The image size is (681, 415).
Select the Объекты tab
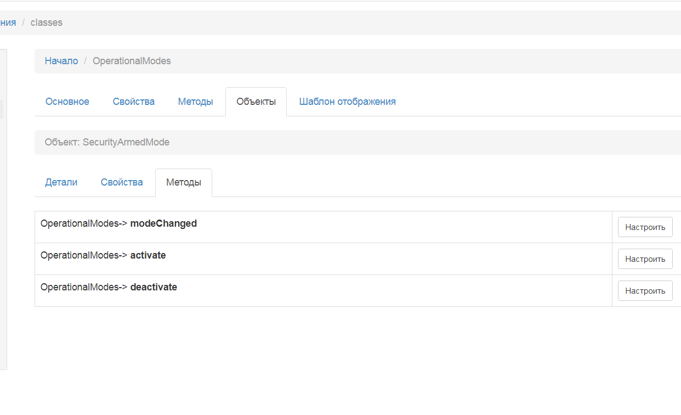[x=256, y=102]
